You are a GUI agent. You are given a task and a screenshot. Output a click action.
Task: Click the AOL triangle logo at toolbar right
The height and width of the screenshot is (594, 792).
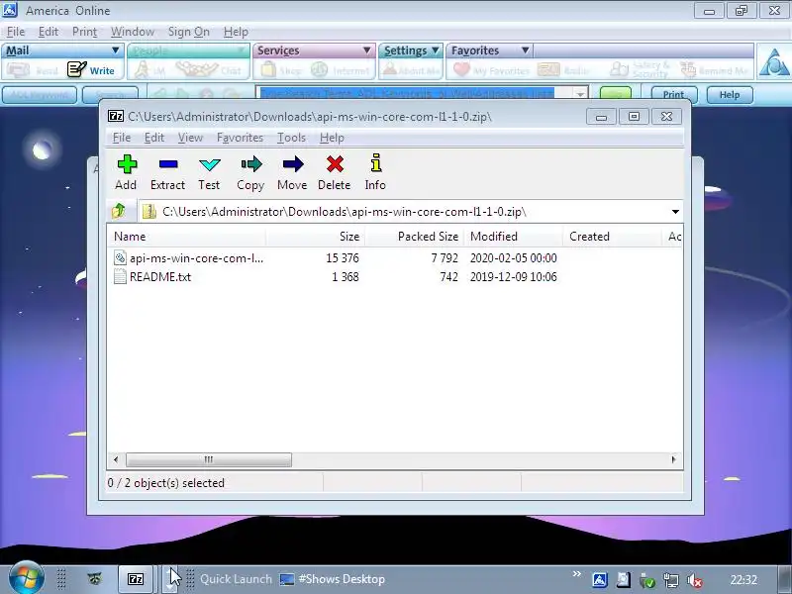(x=774, y=63)
